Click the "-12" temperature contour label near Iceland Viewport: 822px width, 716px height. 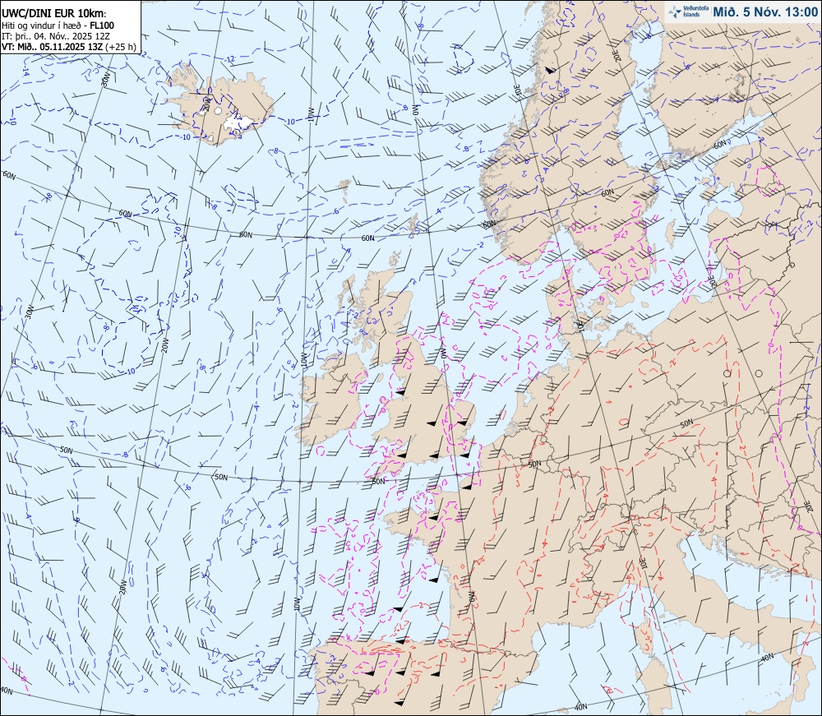[229, 58]
